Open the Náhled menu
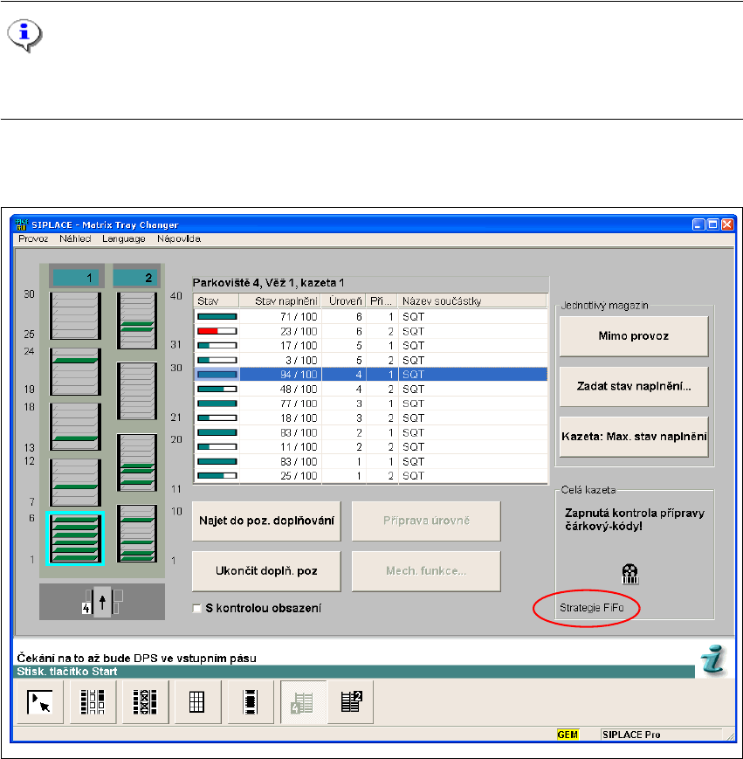743x759 pixels. click(x=75, y=238)
